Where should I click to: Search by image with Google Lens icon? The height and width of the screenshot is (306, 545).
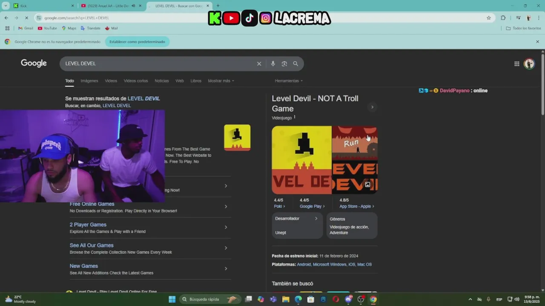click(x=284, y=64)
